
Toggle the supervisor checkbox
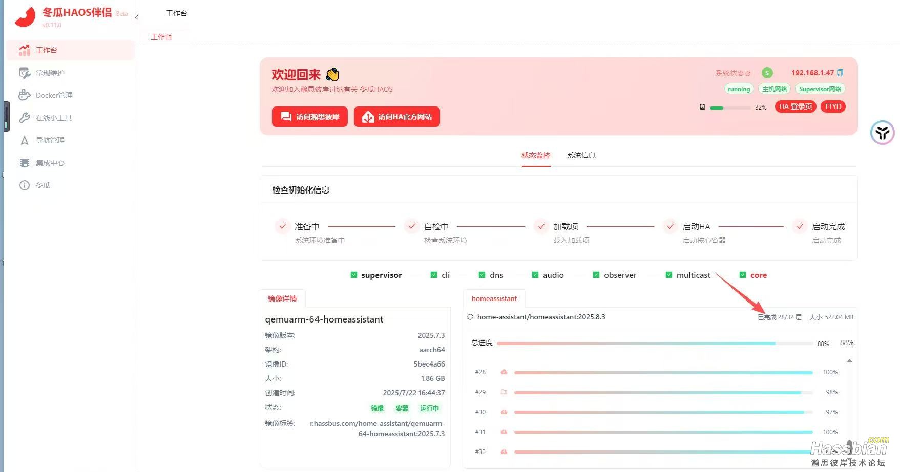[353, 275]
